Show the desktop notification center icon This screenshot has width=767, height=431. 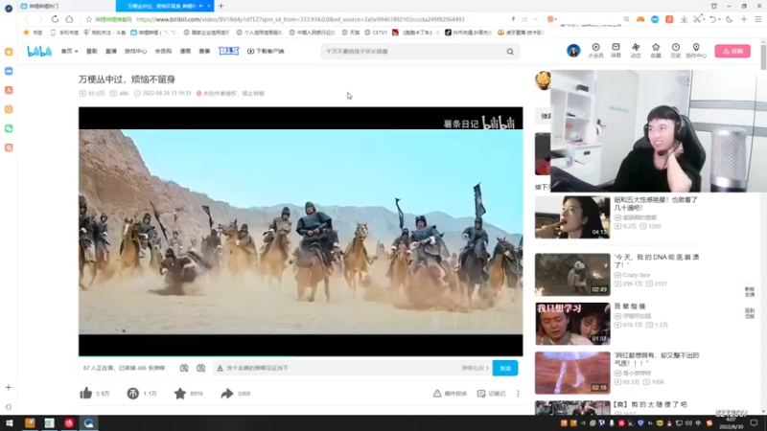point(754,423)
